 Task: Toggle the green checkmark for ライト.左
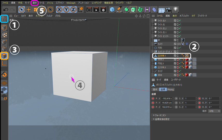[179, 25]
